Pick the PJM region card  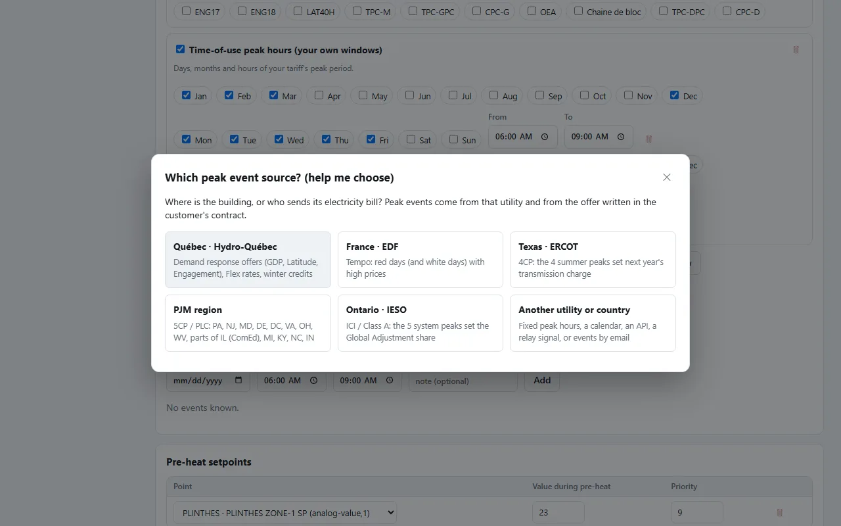[248, 323]
